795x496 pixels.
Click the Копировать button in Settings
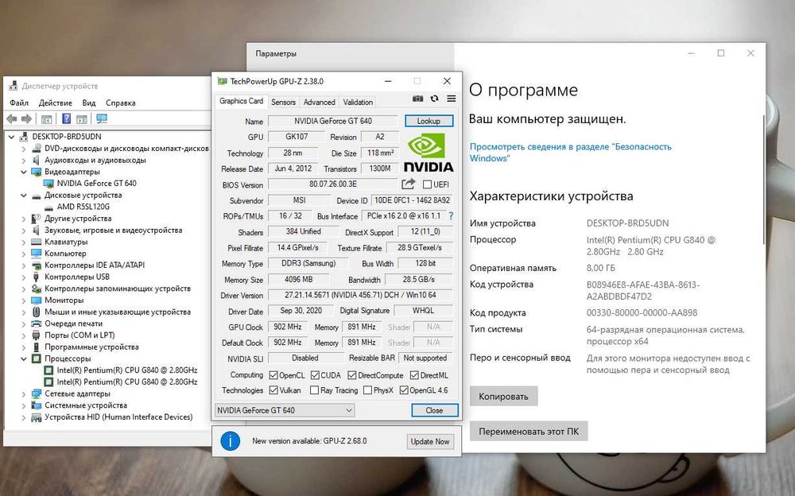pos(503,396)
